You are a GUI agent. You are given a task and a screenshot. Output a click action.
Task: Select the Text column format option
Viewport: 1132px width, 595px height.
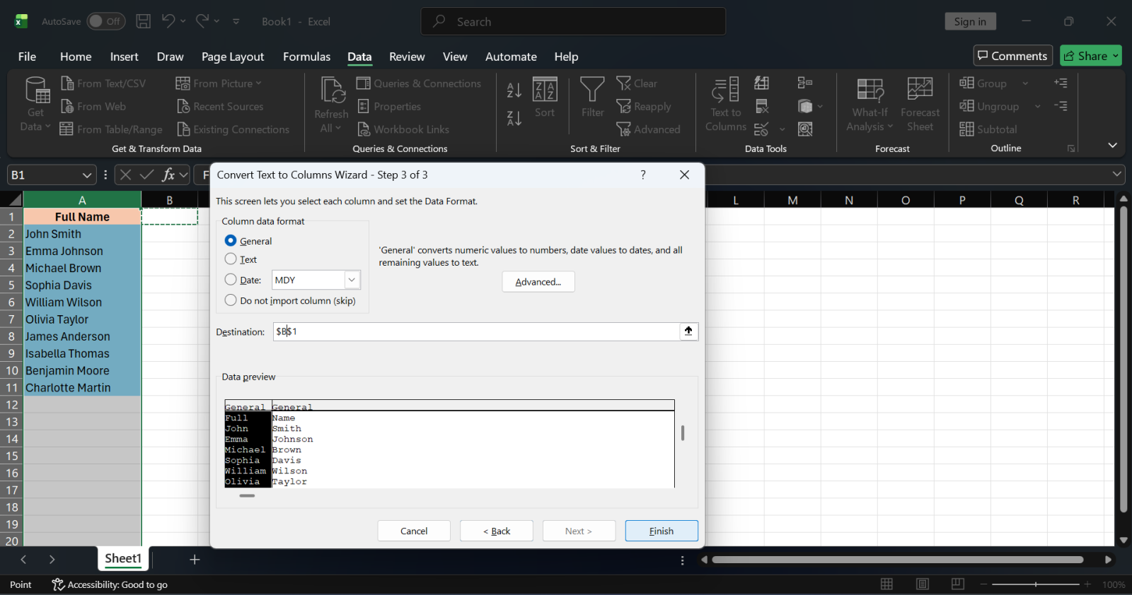pyautogui.click(x=231, y=259)
